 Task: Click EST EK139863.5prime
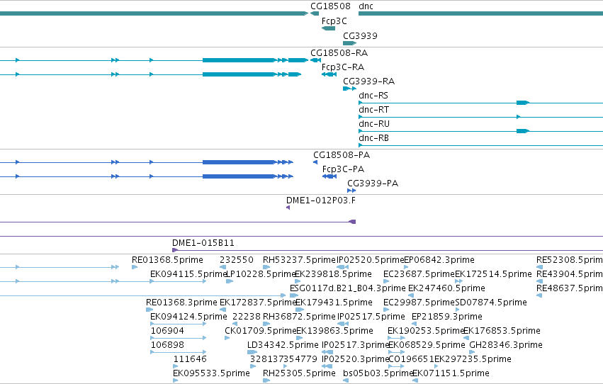click(x=334, y=332)
